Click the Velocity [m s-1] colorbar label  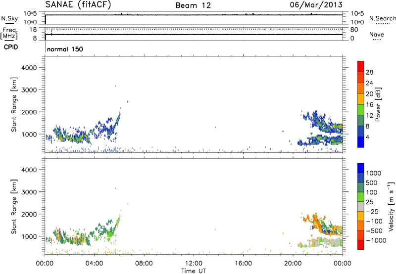(x=391, y=206)
